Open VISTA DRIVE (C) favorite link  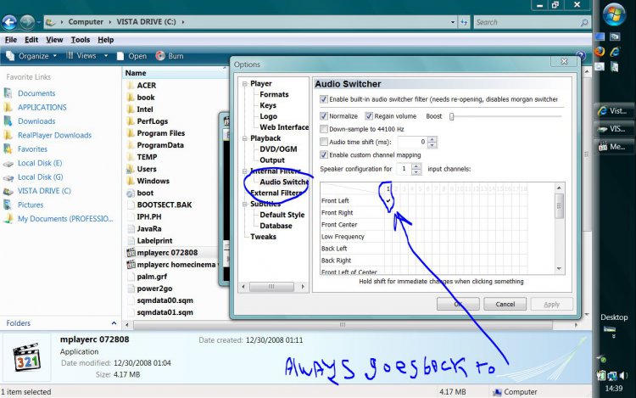(44, 191)
